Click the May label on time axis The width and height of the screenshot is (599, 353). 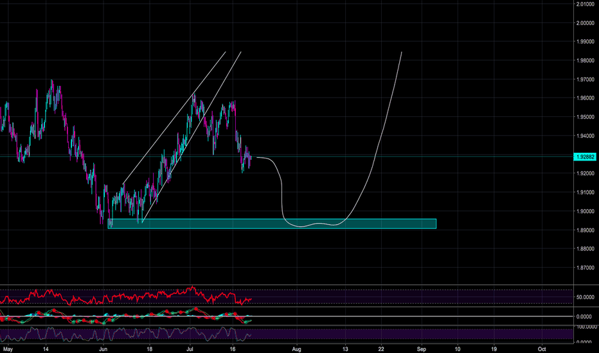coord(8,349)
